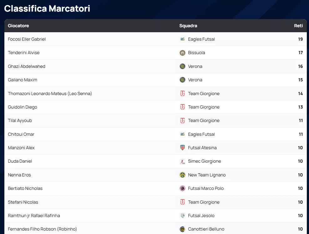309x234 pixels.
Task: Open the Futsal Atesina team name
Action: (x=202, y=148)
